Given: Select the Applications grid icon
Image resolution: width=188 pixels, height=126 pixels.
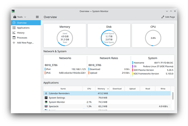Looking at the screenshot, I should [14, 28].
